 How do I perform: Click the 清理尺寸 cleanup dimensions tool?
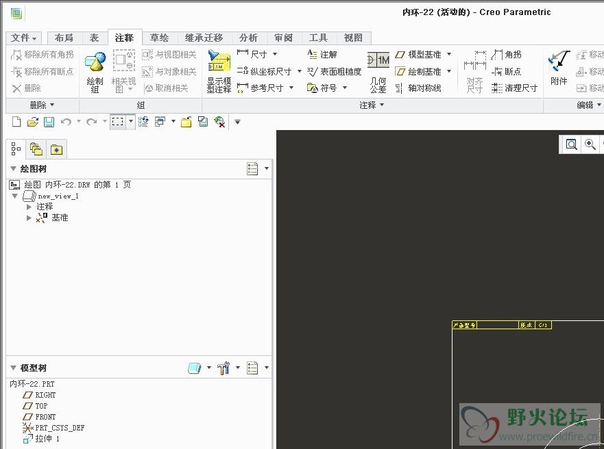[515, 88]
